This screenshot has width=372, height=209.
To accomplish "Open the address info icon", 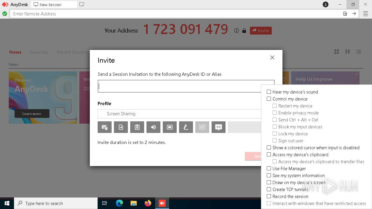I will pyautogui.click(x=237, y=30).
